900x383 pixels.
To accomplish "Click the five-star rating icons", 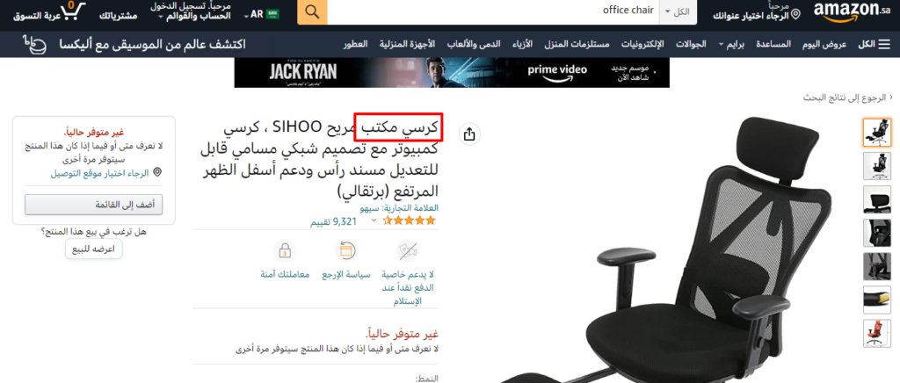I will pos(410,220).
